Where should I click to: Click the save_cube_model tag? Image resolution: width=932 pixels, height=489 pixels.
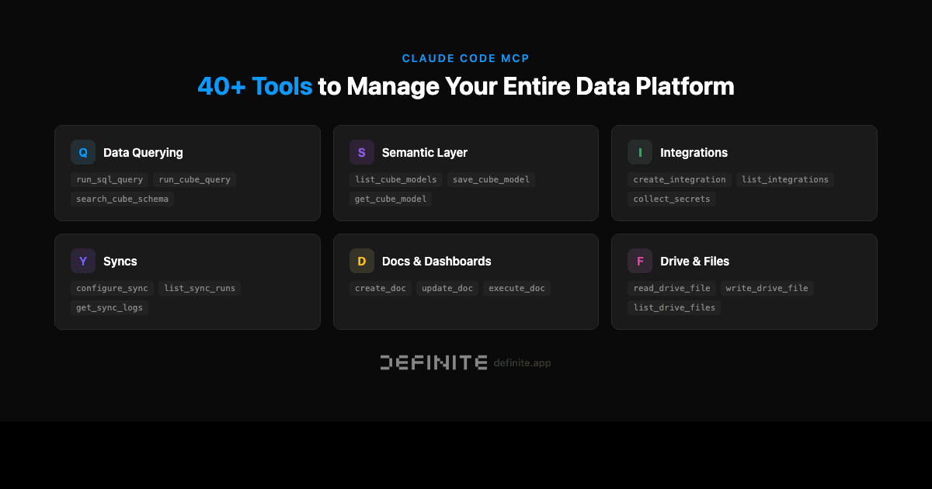[491, 179]
